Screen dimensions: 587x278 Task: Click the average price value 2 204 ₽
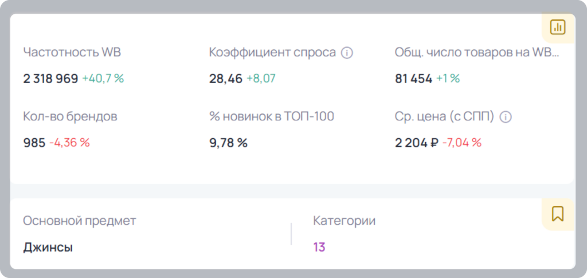(x=416, y=143)
